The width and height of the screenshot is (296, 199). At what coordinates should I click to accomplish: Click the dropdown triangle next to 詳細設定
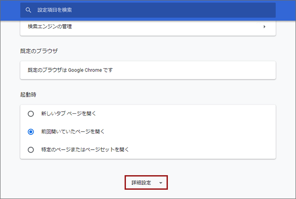pyautogui.click(x=161, y=183)
